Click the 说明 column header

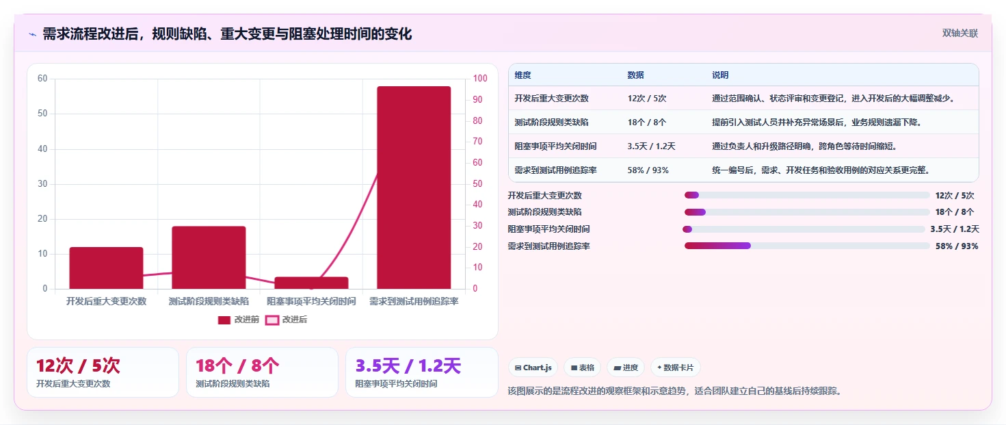pos(720,75)
